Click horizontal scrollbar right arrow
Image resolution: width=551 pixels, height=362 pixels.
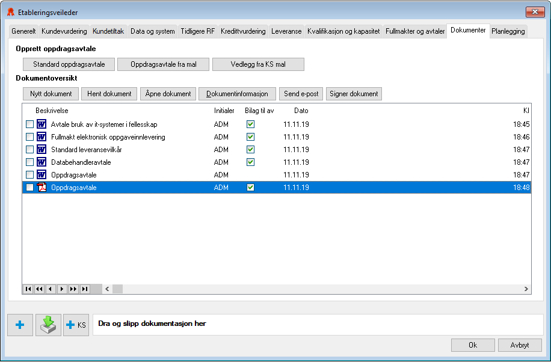(x=526, y=289)
